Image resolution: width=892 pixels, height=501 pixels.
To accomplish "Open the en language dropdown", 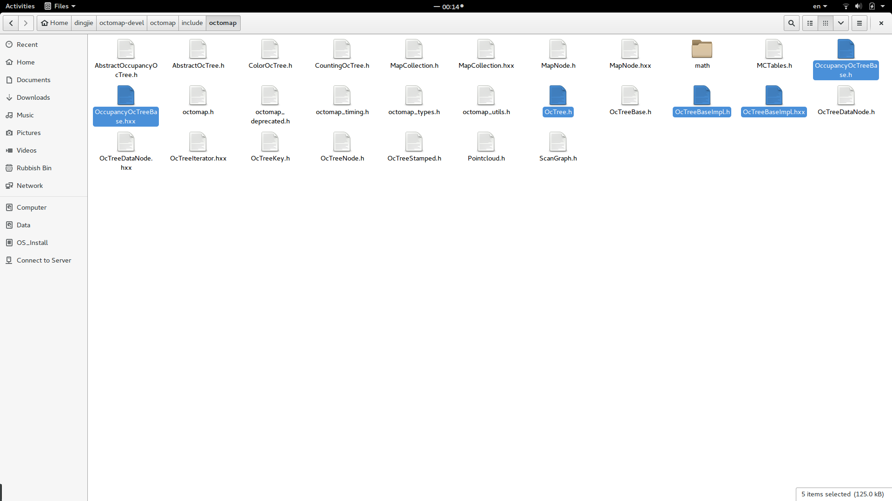I will [x=820, y=6].
